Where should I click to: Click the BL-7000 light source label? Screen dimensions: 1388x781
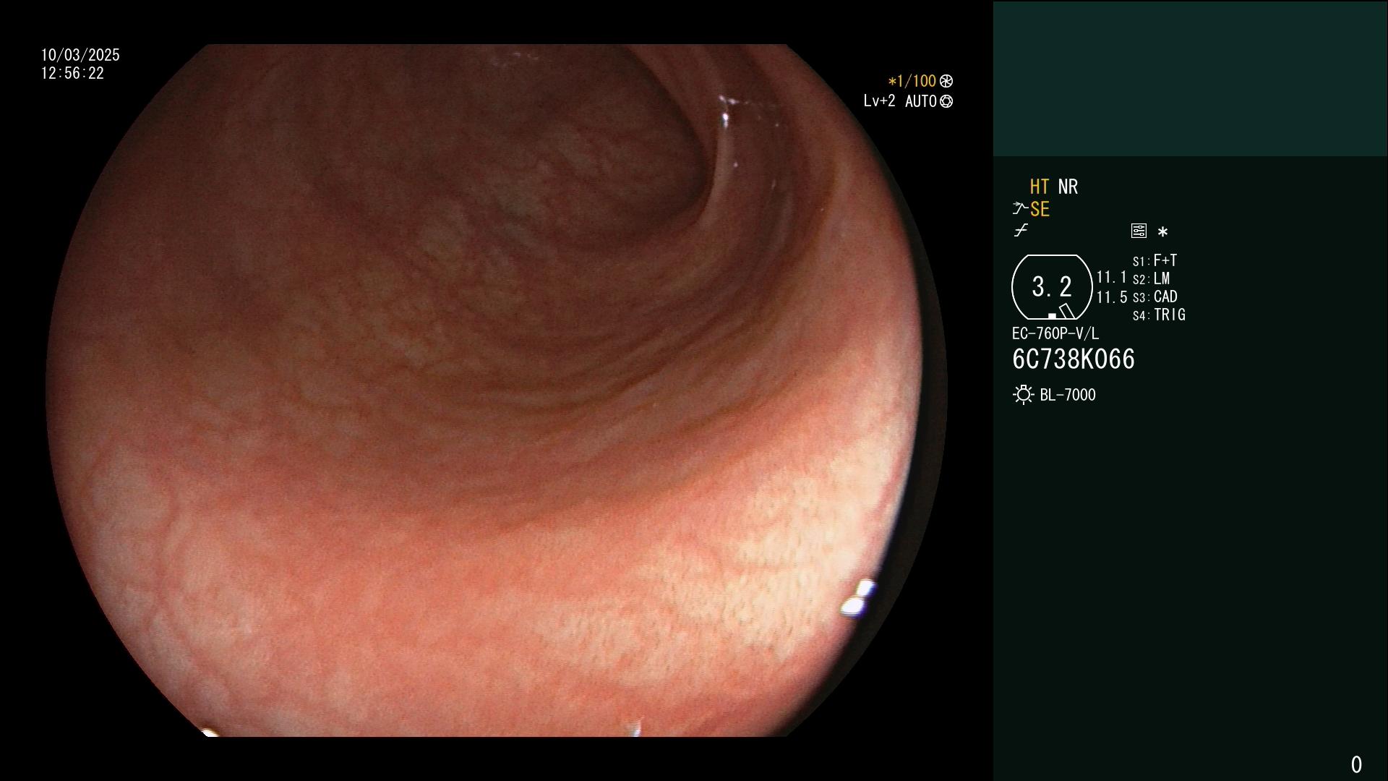(1068, 395)
